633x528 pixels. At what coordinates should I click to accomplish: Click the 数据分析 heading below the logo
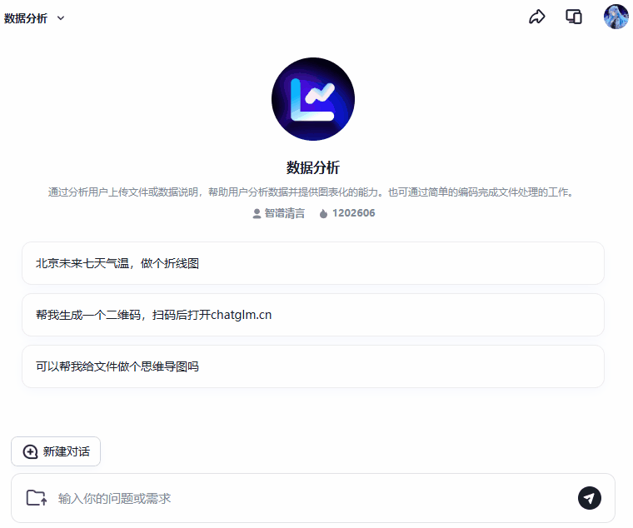[313, 167]
